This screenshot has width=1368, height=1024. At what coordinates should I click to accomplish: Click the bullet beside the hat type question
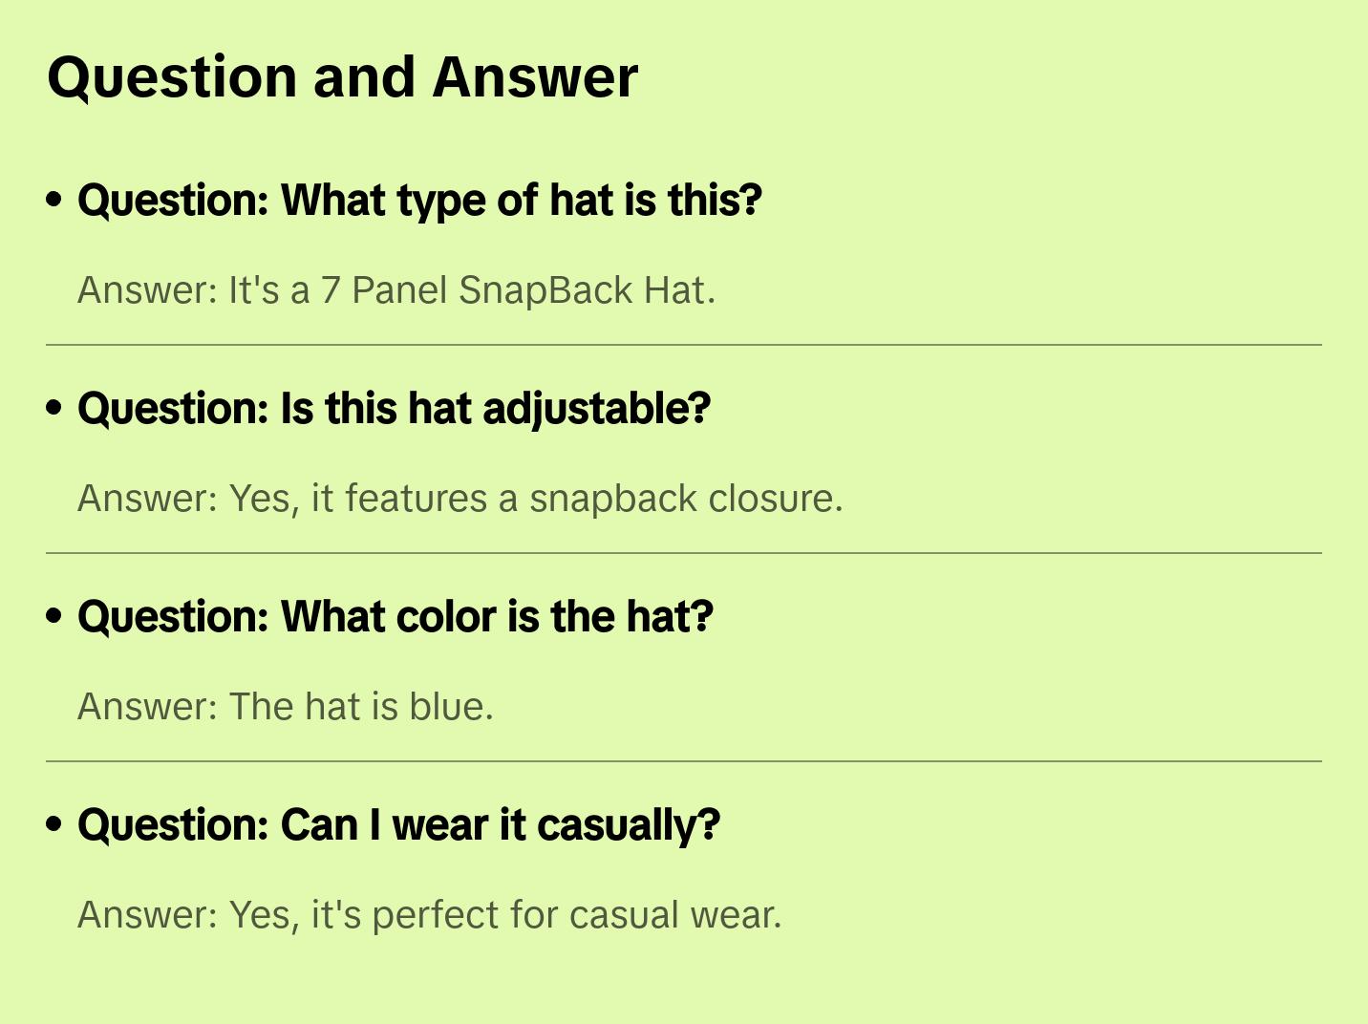click(x=54, y=200)
